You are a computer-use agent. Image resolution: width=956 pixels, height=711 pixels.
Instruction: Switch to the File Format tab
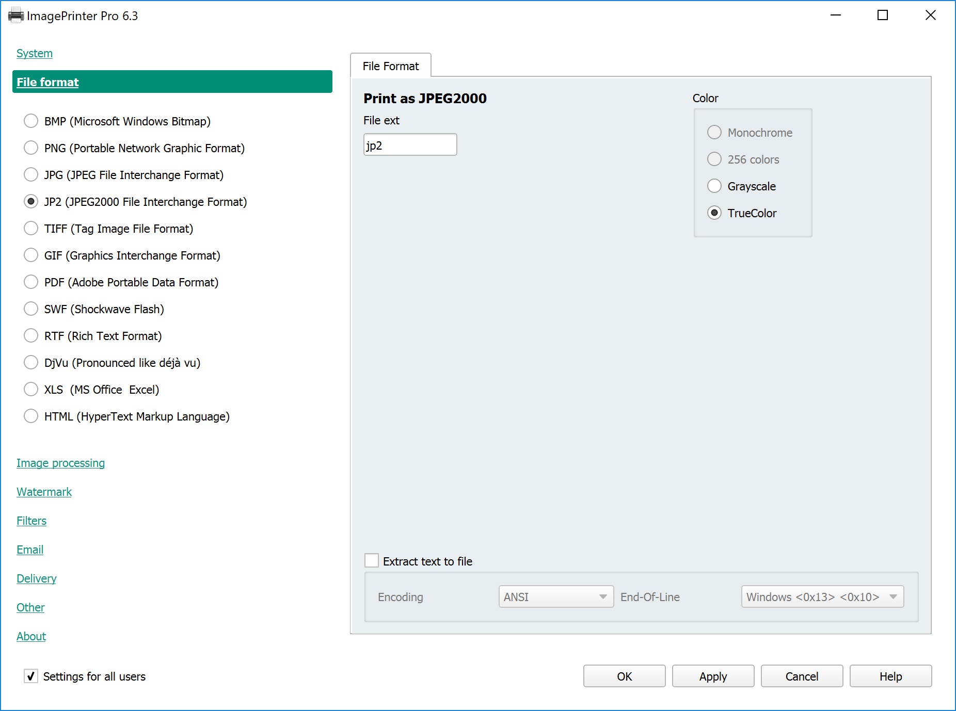coord(391,66)
